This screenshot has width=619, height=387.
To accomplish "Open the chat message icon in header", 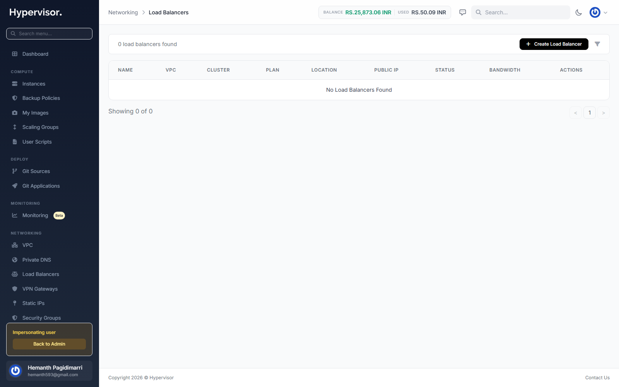I will (463, 12).
